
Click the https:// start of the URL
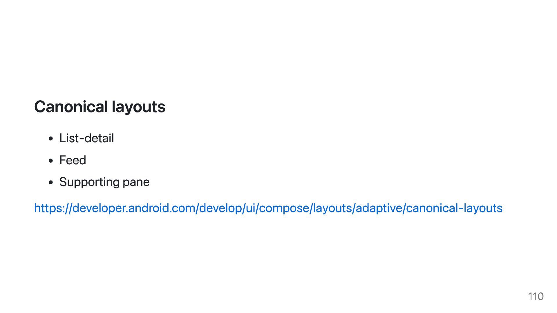point(53,208)
